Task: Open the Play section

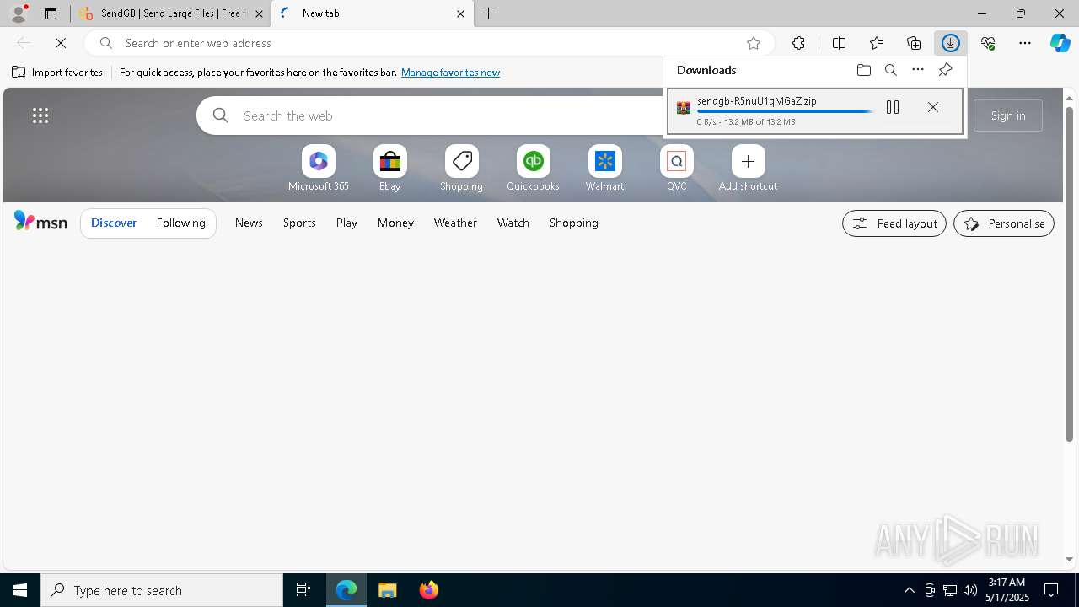Action: tap(346, 223)
